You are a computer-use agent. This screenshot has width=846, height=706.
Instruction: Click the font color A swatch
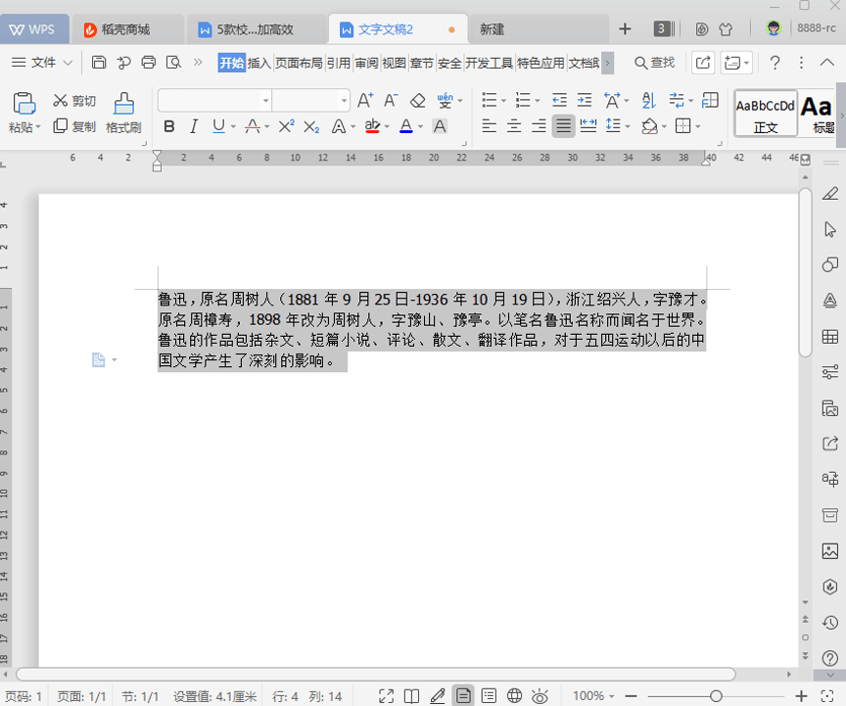(x=406, y=127)
